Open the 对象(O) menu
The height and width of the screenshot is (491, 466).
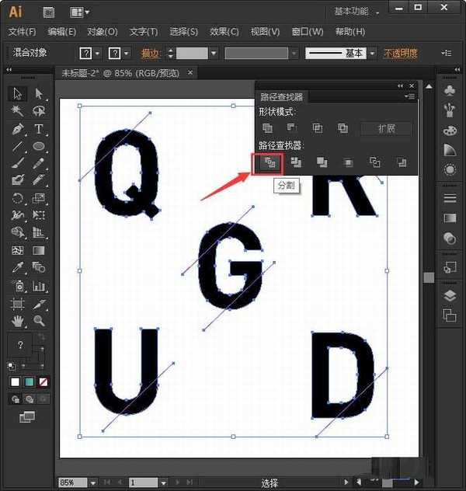click(x=102, y=32)
